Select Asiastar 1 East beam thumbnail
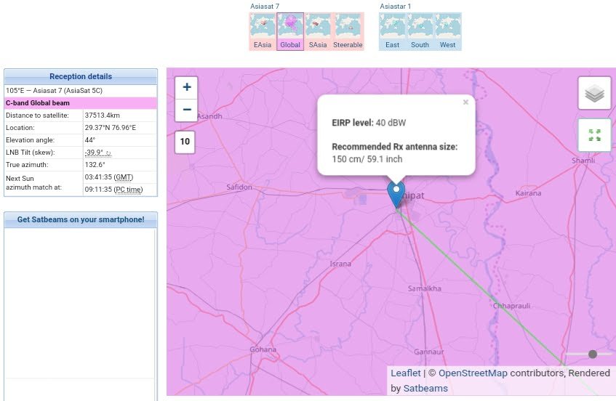The image size is (616, 401). tap(392, 31)
